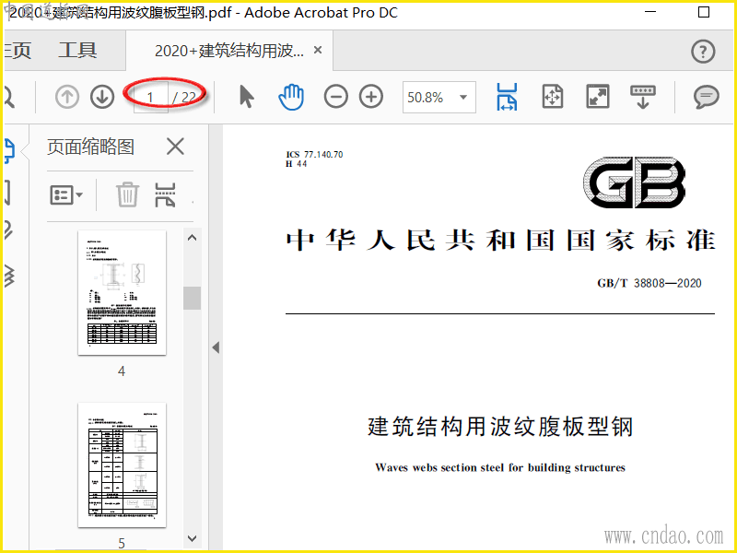Viewport: 737px width, 553px height.
Task: Click the current page number field
Action: 150,98
